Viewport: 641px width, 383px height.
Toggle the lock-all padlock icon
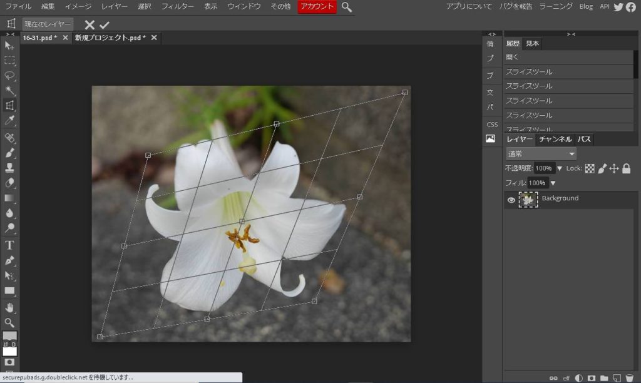click(626, 168)
